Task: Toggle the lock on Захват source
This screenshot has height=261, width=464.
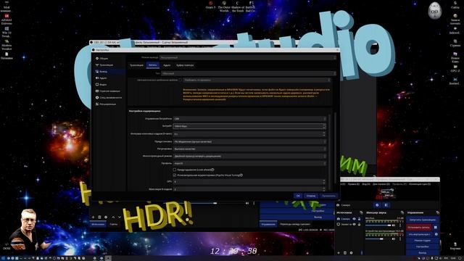Action: click(x=360, y=224)
